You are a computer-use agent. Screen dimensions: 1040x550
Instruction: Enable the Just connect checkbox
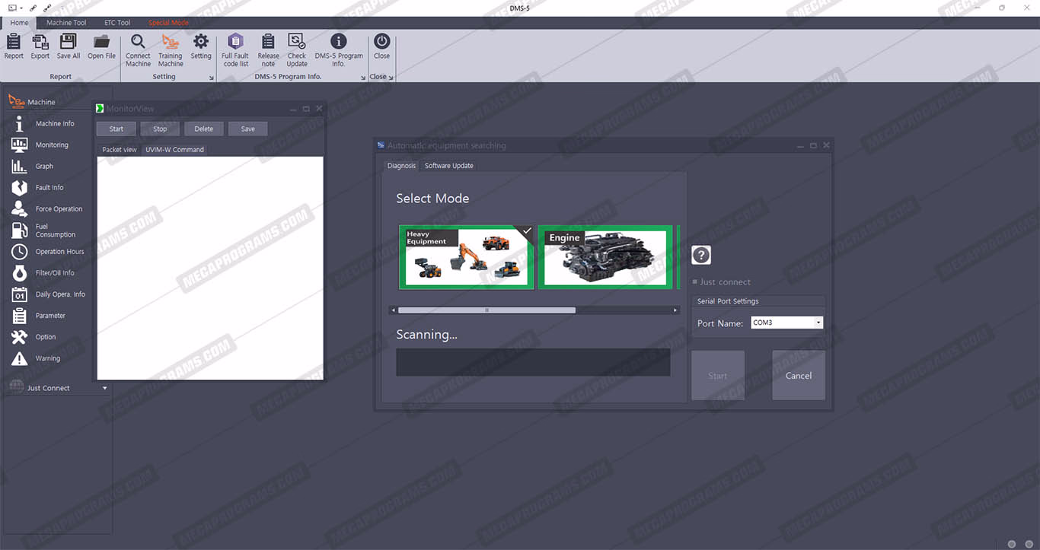(695, 282)
